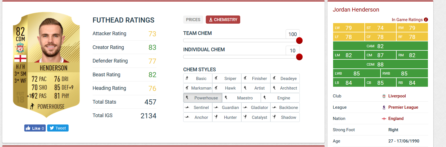Open the Liverpool club link

point(397,96)
